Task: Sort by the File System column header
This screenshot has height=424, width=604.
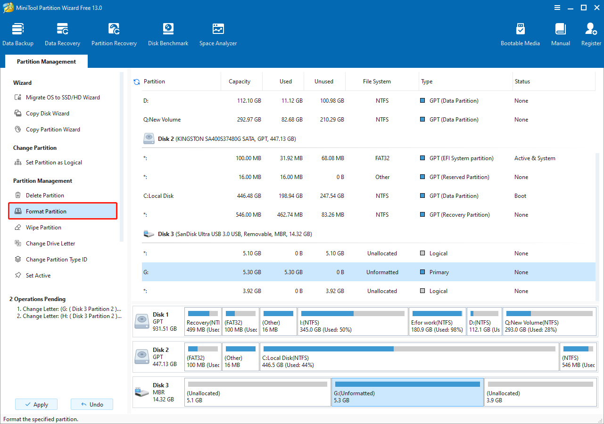Action: pyautogui.click(x=377, y=82)
